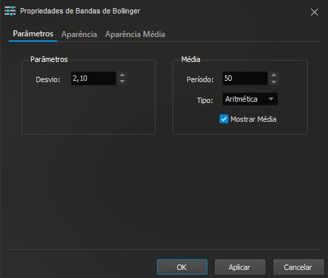Image resolution: width=328 pixels, height=278 pixels.
Task: Confirm settings with the OK button
Action: (182, 267)
